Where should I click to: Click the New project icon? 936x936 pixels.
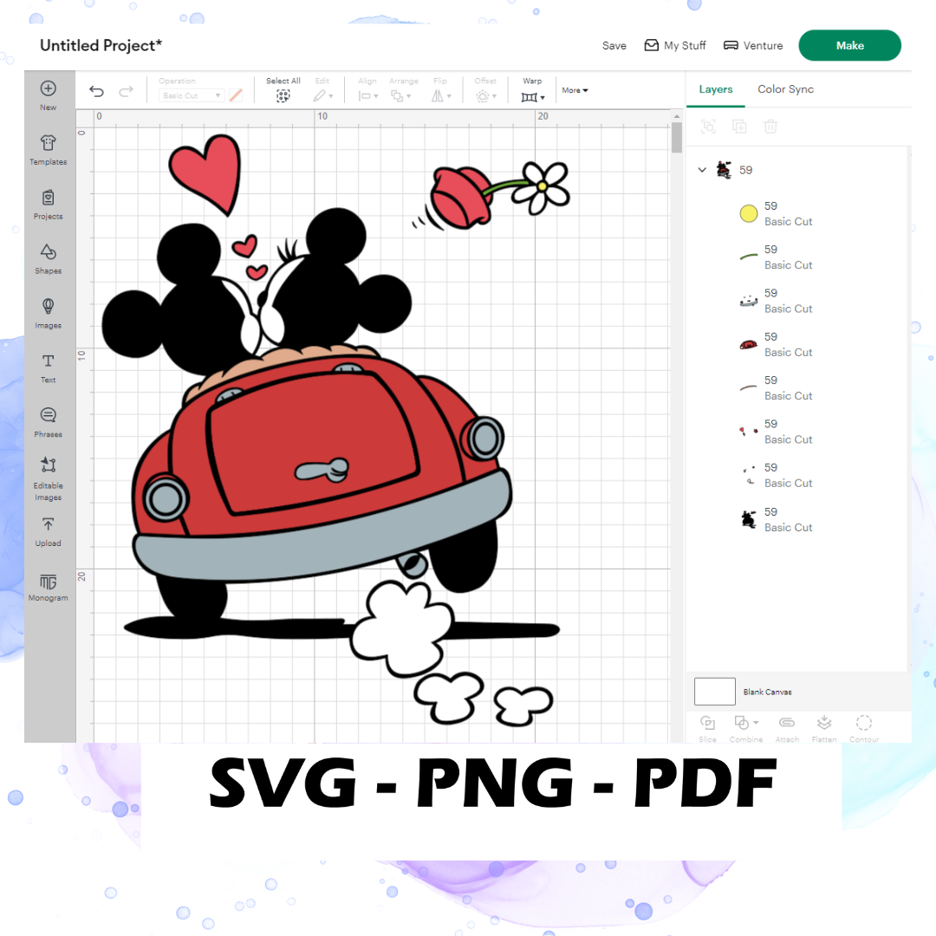49,89
